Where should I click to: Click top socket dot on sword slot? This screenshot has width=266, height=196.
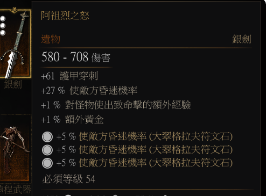click(x=3, y=19)
